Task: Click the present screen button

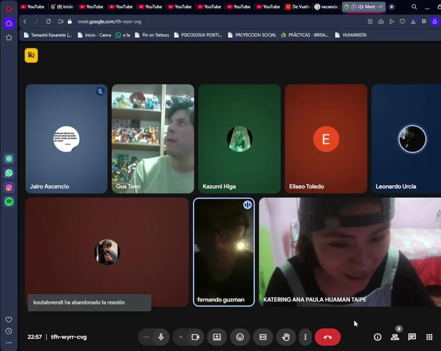Action: (217, 337)
